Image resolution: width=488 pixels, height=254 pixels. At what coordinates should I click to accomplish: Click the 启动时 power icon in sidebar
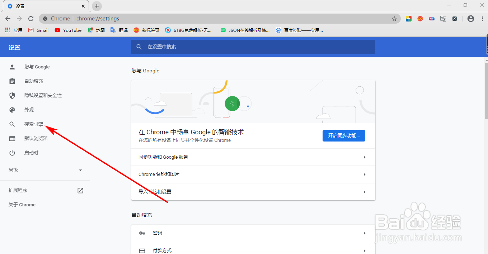[12, 153]
